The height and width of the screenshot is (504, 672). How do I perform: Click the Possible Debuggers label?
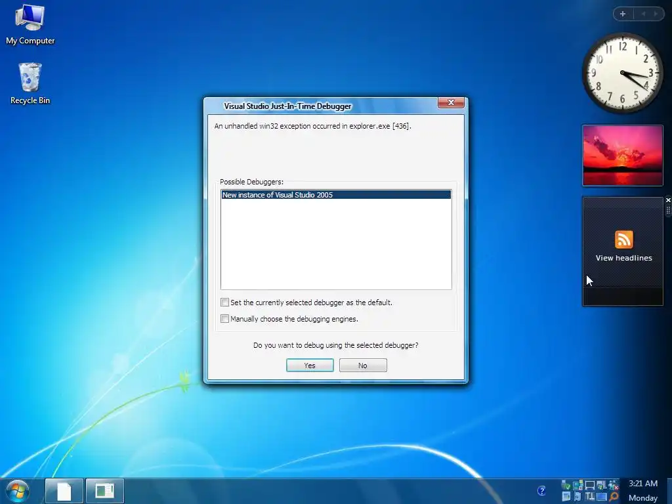click(251, 182)
